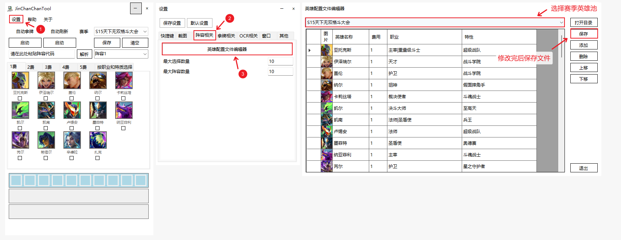The height and width of the screenshot is (240, 621).
Task: Open the OCR相关 settings tab
Action: [x=249, y=36]
